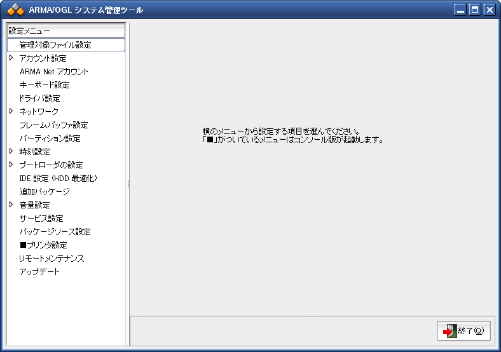Maximize the window using title bar button
The height and width of the screenshot is (352, 501).
474,10
